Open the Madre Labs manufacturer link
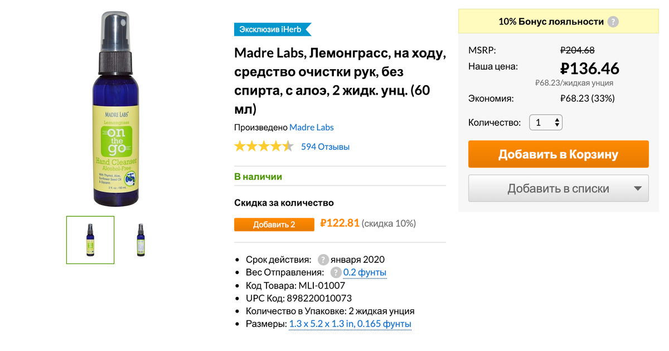The image size is (669, 351). coord(311,128)
